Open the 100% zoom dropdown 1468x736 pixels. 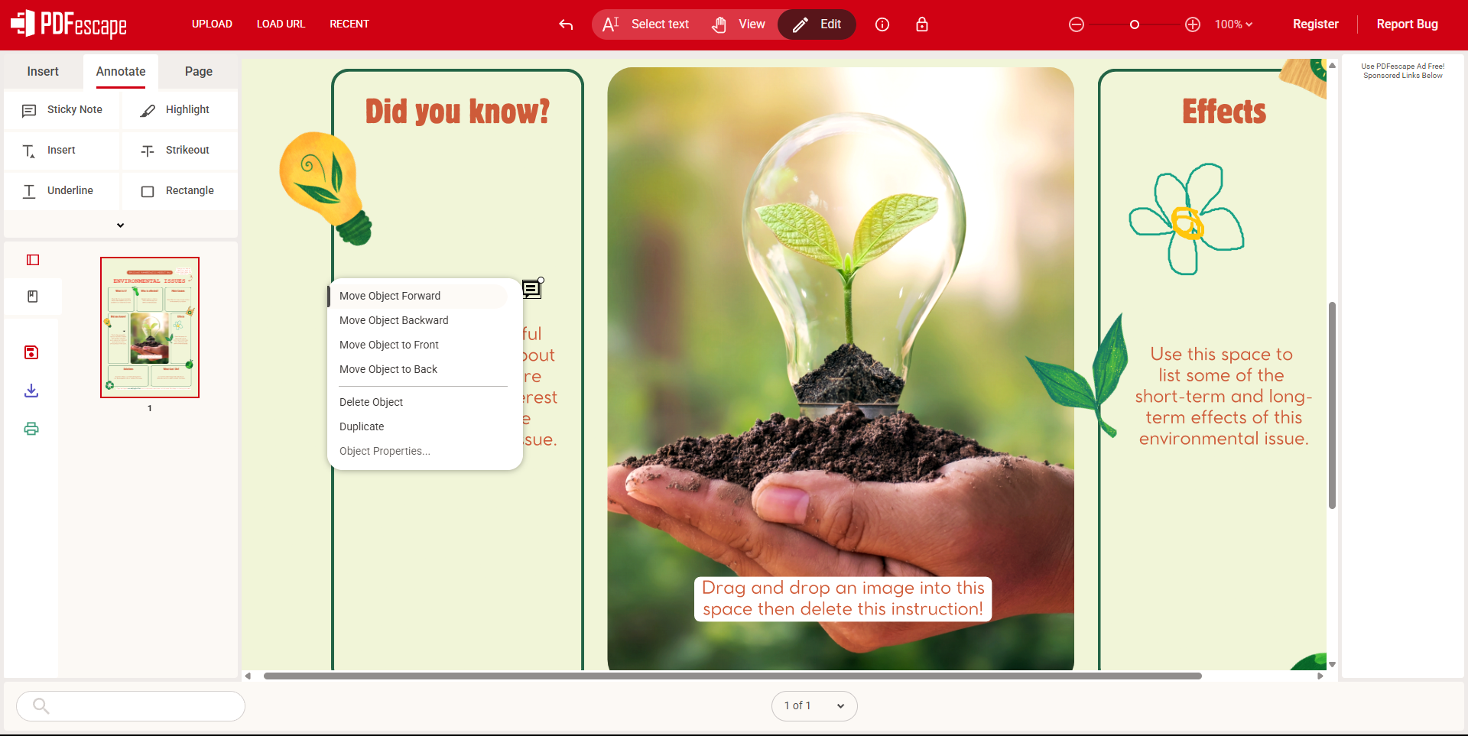(x=1233, y=24)
